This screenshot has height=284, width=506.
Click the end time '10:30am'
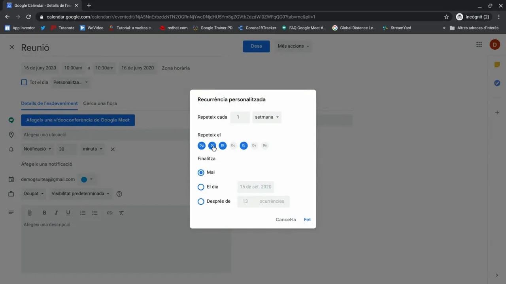coord(104,68)
